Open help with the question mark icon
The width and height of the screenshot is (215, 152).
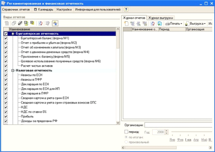click(126, 9)
